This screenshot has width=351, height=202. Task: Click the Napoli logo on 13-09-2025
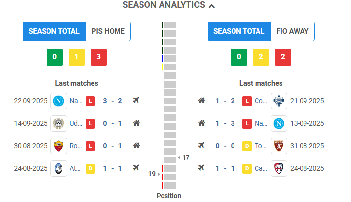pos(279,123)
